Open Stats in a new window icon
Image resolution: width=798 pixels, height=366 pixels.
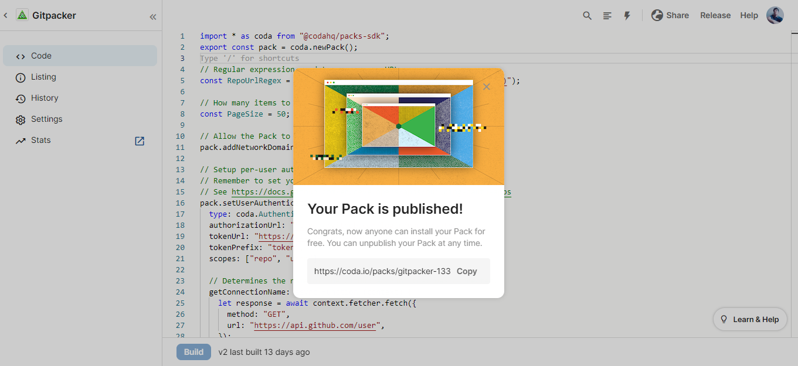click(x=140, y=141)
